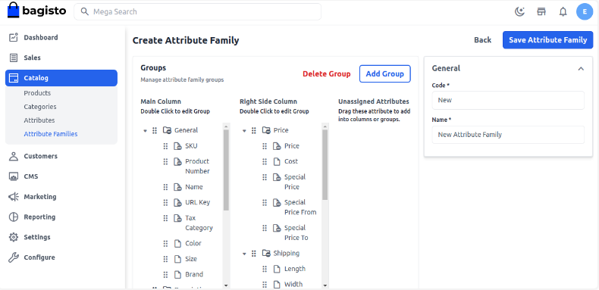Click the drag handle beside SKU attribute

(165, 146)
